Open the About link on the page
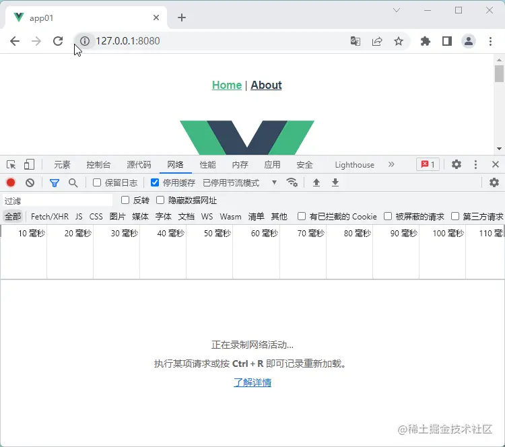Image resolution: width=505 pixels, height=447 pixels. point(266,85)
